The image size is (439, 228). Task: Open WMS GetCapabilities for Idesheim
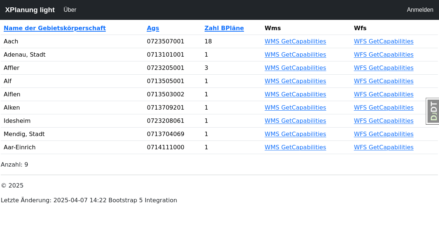pos(295,121)
